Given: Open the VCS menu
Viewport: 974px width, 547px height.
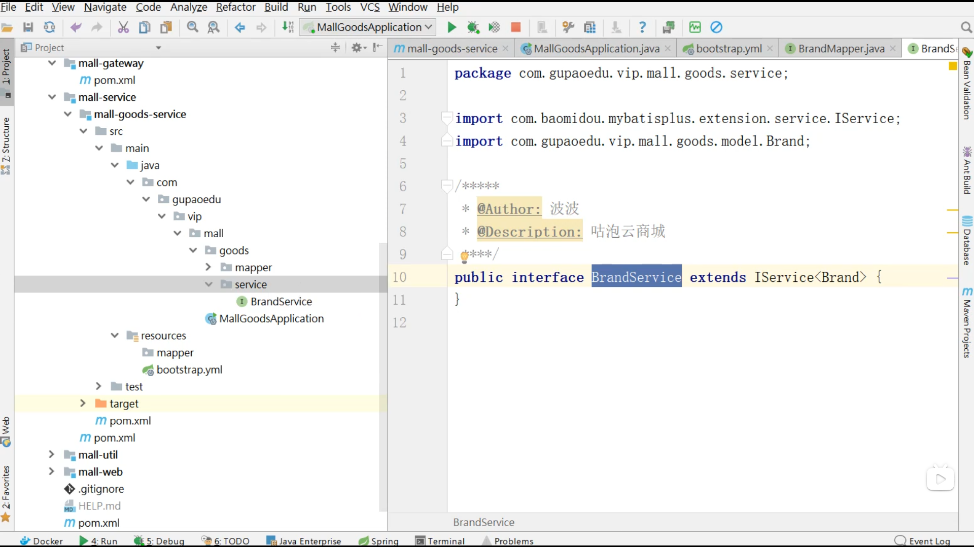Looking at the screenshot, I should (x=369, y=7).
